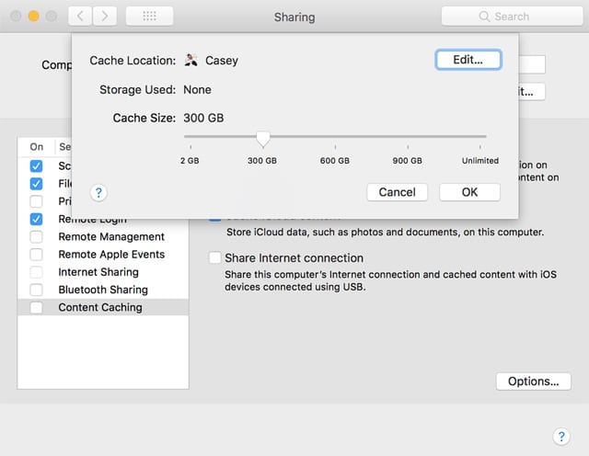Click the Casey volume icon

click(193, 60)
